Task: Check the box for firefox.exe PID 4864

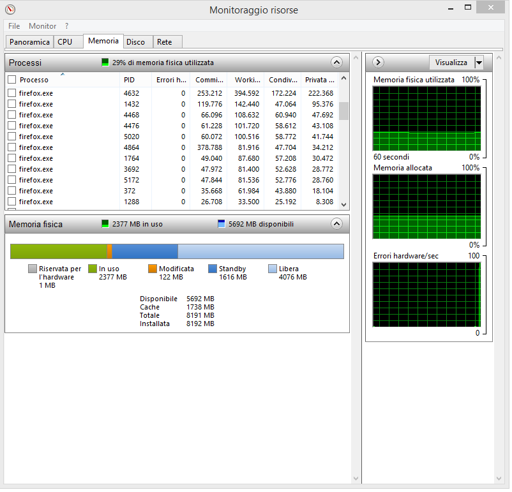Action: point(12,147)
